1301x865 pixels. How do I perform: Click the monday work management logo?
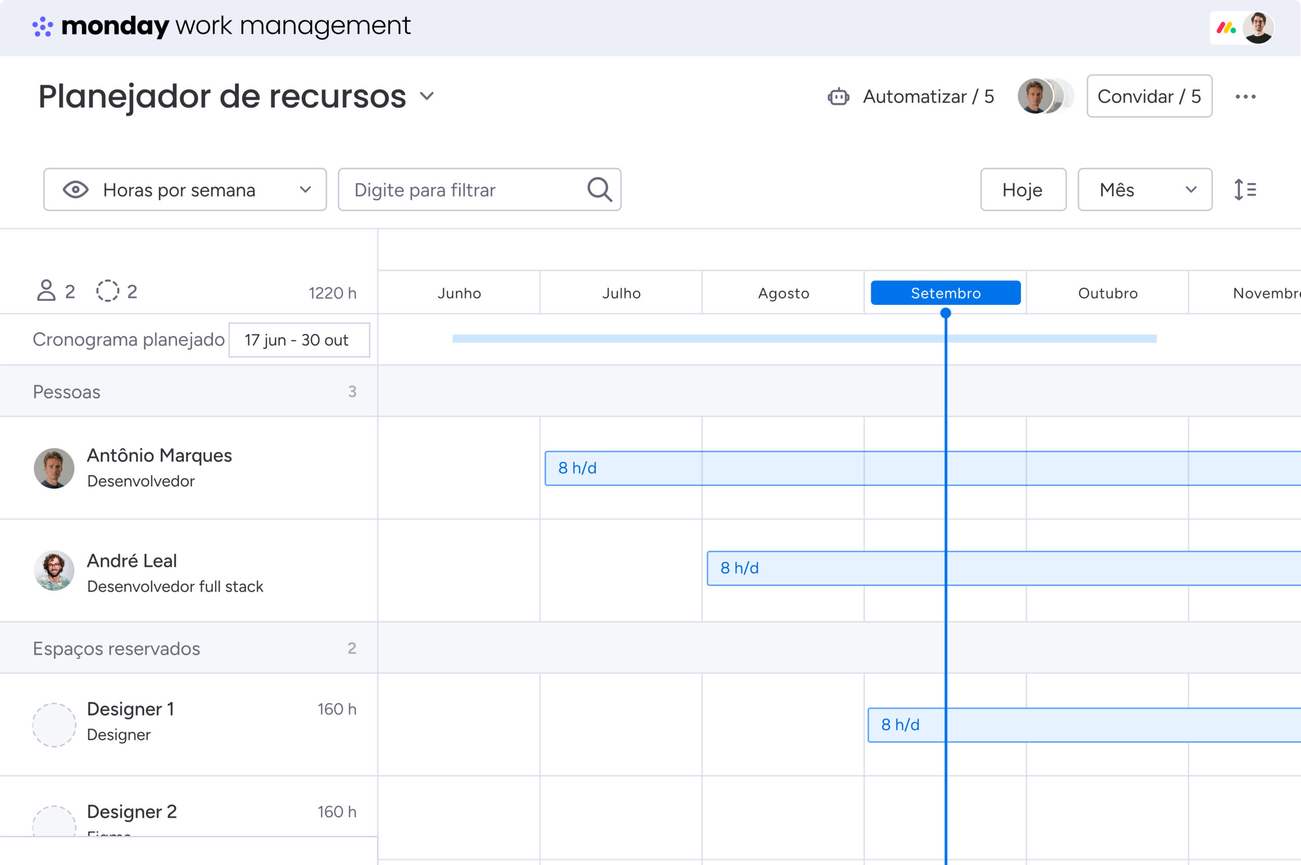[221, 26]
